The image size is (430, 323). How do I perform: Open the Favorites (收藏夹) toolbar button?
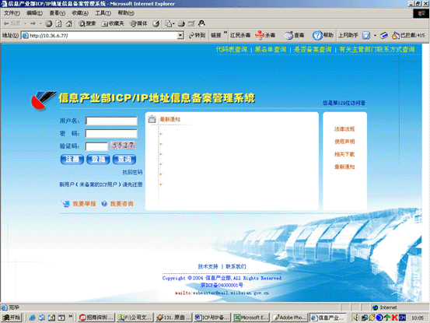point(113,23)
